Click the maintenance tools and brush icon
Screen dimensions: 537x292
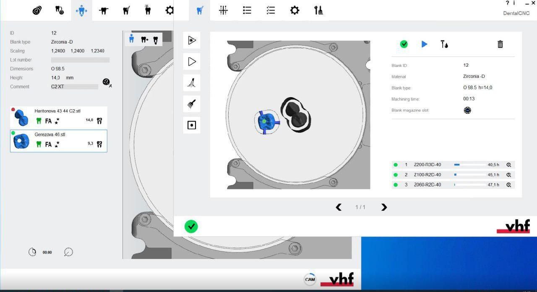tap(318, 10)
